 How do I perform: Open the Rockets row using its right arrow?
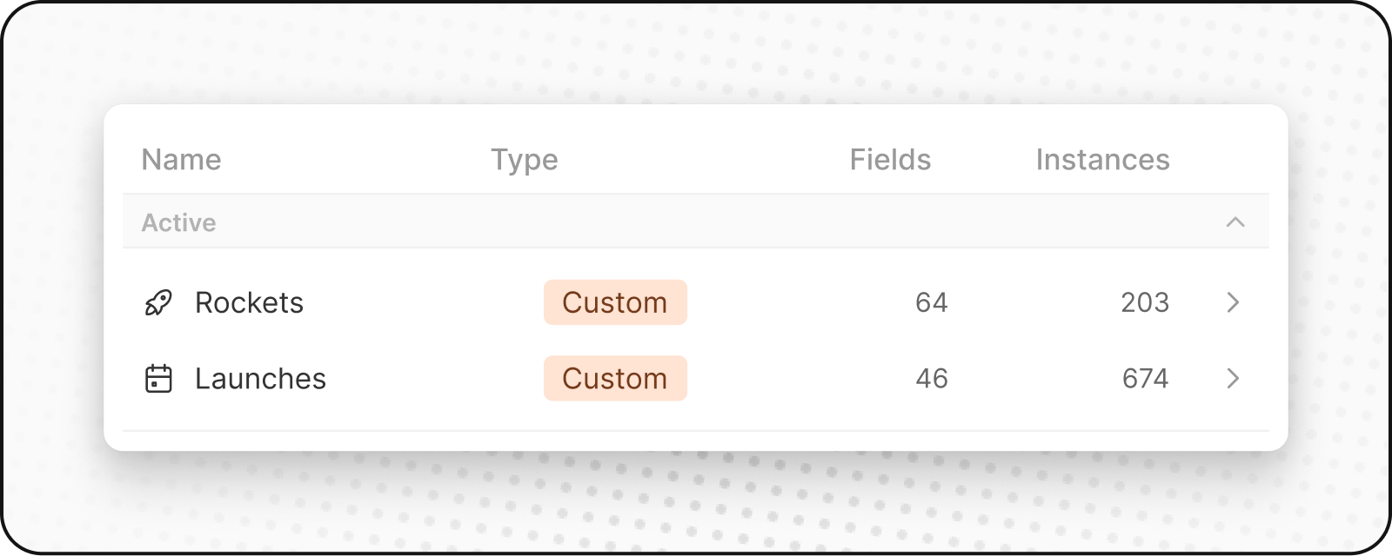click(1233, 302)
